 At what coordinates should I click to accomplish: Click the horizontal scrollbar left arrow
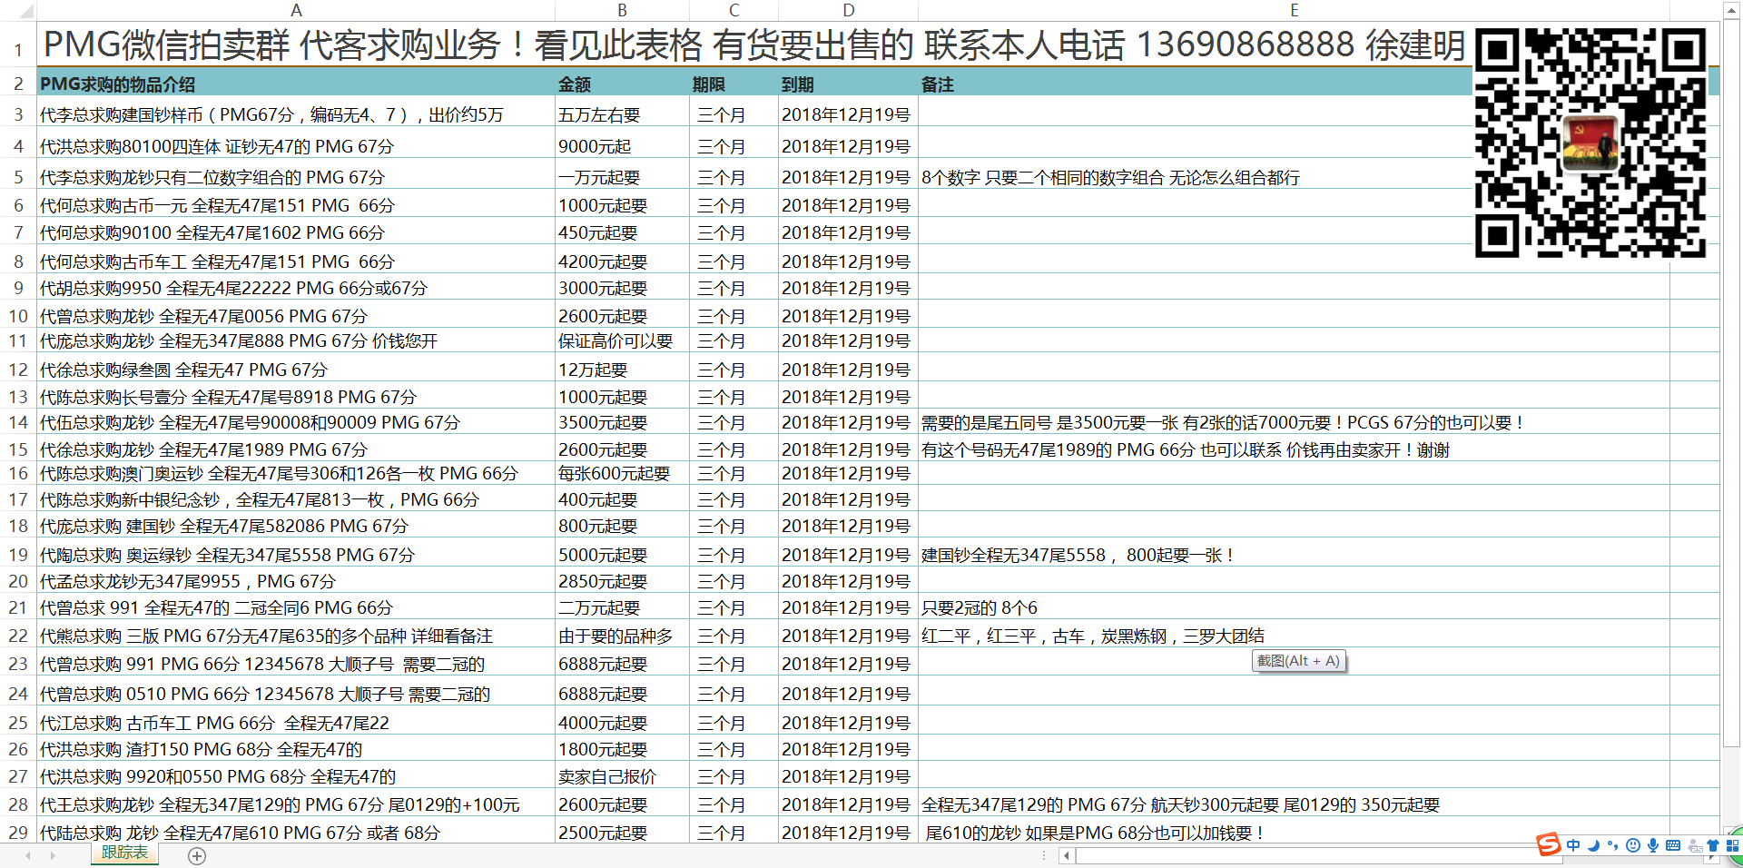pyautogui.click(x=1067, y=855)
